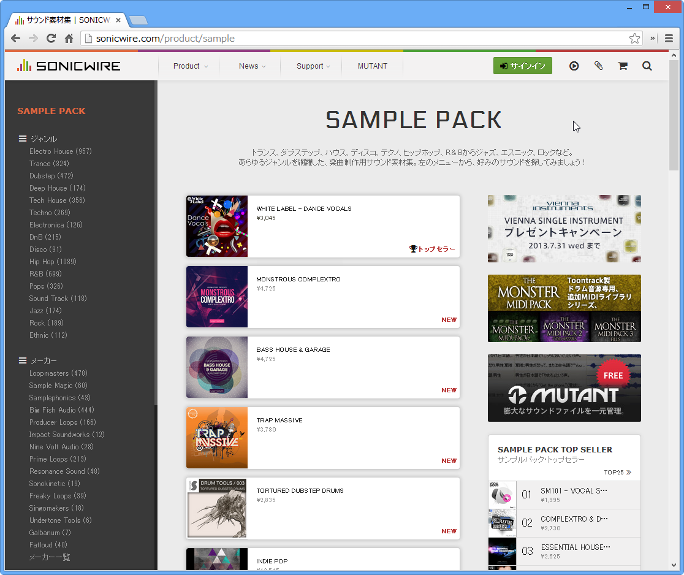The width and height of the screenshot is (684, 575).
Task: Open Sample Magic (60) maker link
Action: pyautogui.click(x=58, y=386)
